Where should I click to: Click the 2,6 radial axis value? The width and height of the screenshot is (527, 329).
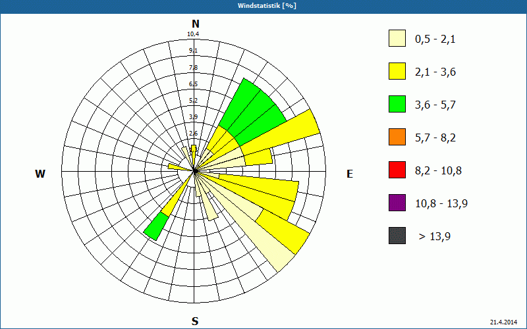pos(193,134)
